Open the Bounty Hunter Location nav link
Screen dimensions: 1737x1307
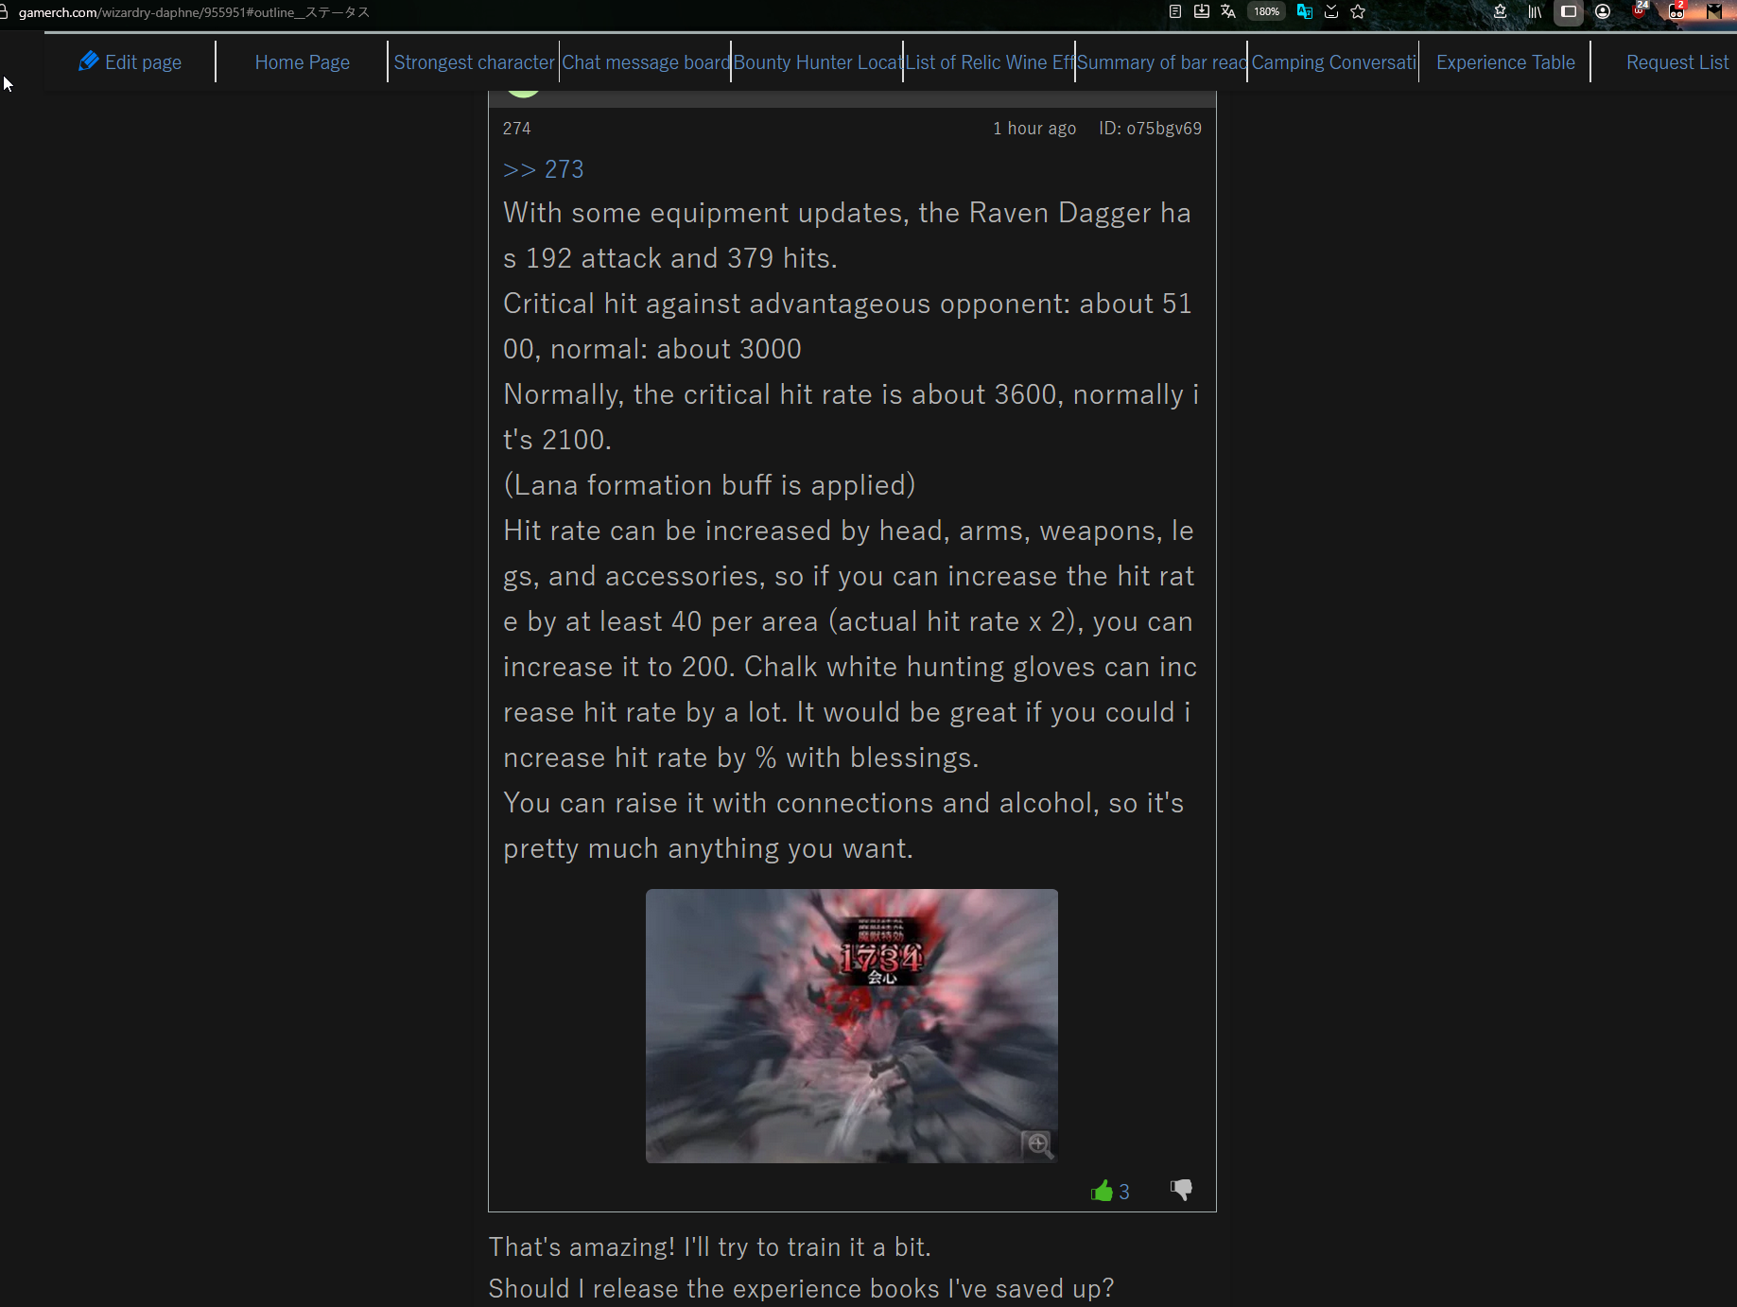click(x=818, y=62)
